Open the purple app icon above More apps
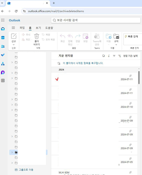 pos(3,72)
